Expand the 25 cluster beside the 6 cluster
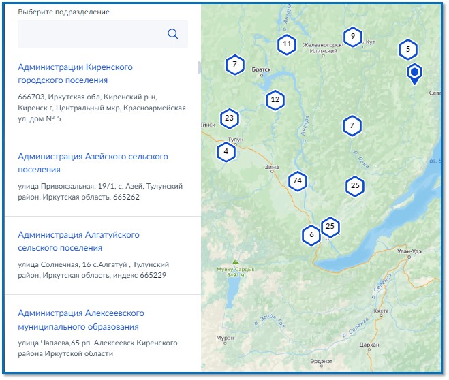The image size is (449, 380). click(330, 226)
